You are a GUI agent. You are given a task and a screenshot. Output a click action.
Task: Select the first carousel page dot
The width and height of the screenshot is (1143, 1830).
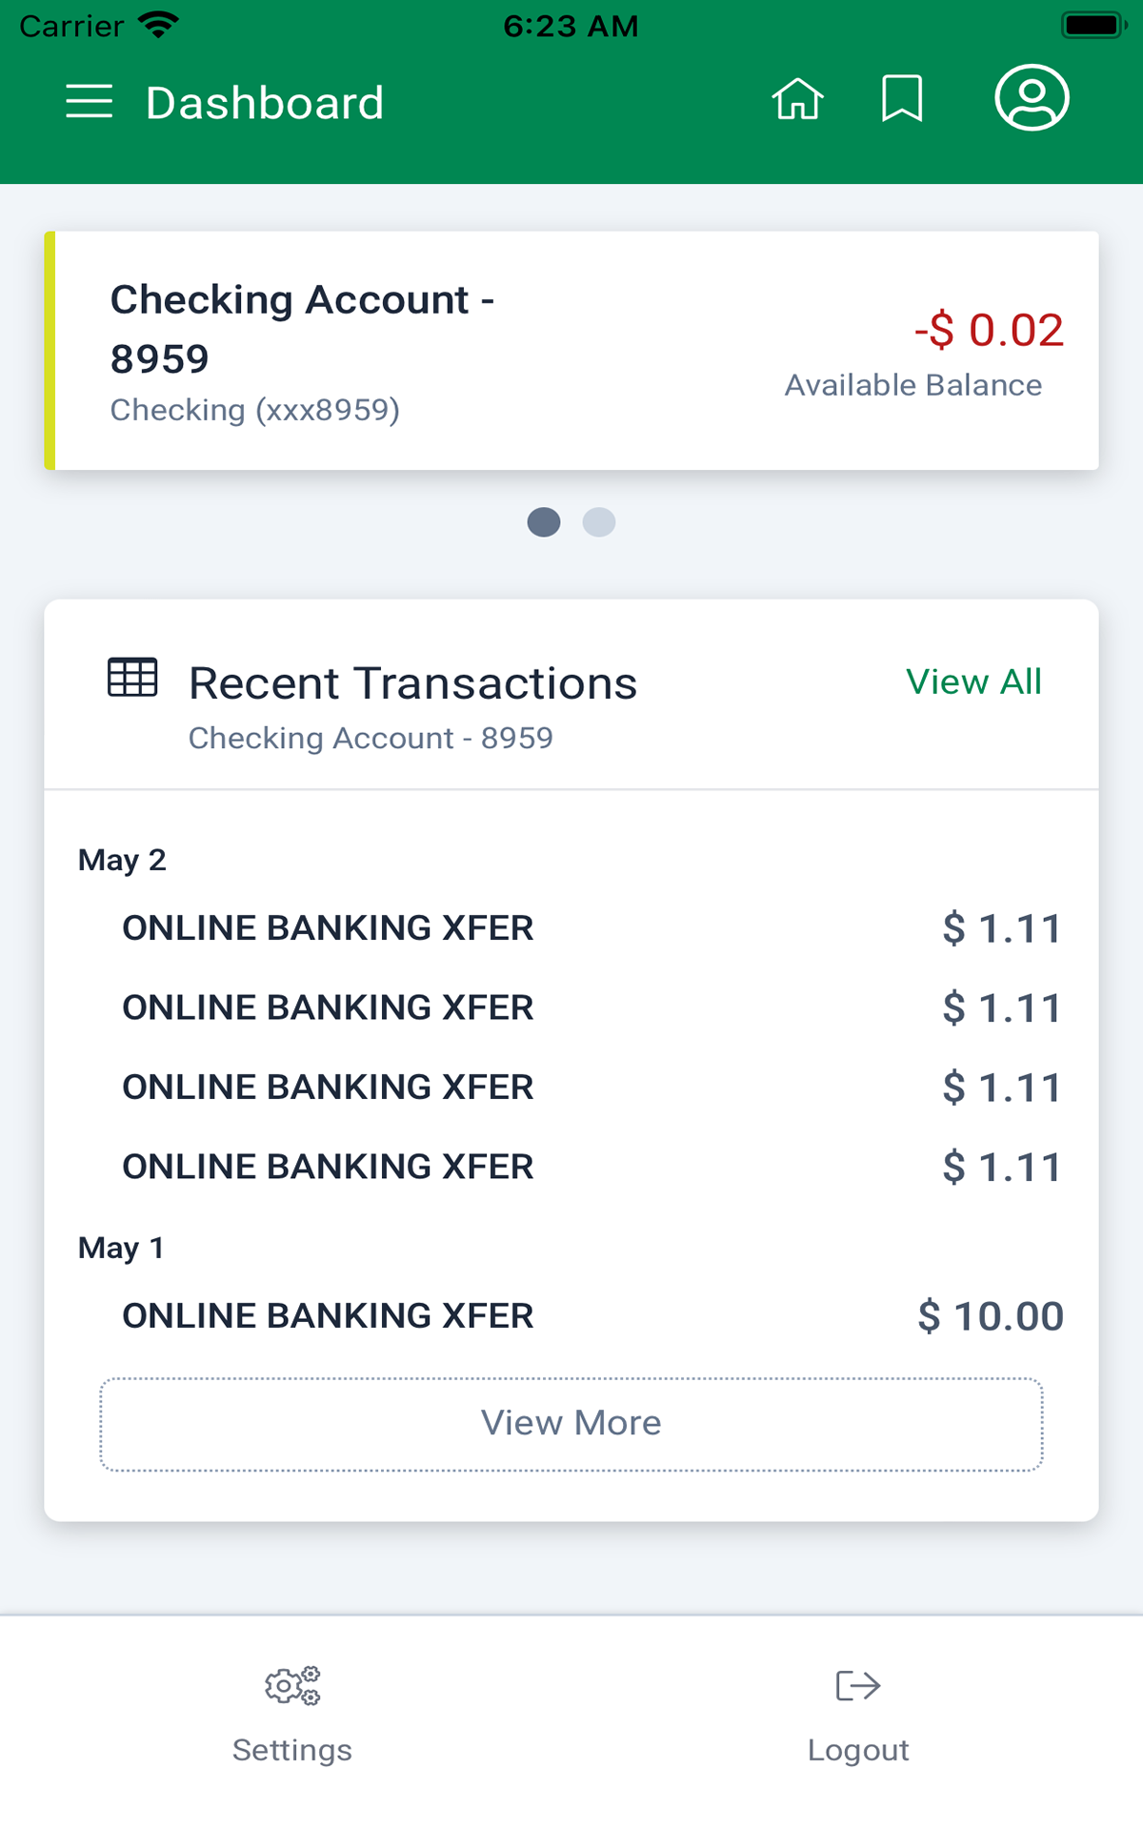point(544,522)
